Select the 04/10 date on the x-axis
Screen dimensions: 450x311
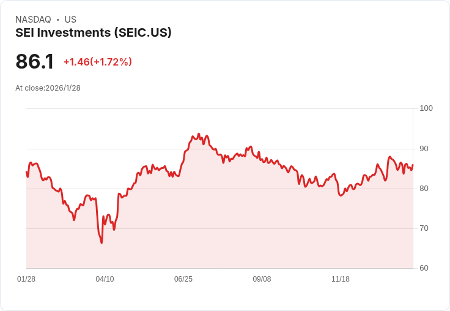coord(105,279)
